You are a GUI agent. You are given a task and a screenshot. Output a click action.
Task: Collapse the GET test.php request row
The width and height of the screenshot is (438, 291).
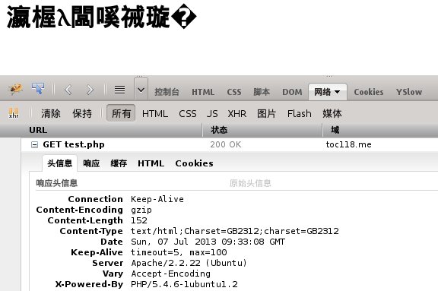34,144
